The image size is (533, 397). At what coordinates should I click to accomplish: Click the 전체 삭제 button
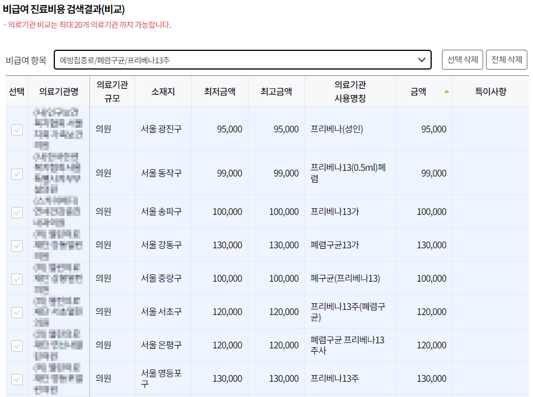pyautogui.click(x=508, y=59)
